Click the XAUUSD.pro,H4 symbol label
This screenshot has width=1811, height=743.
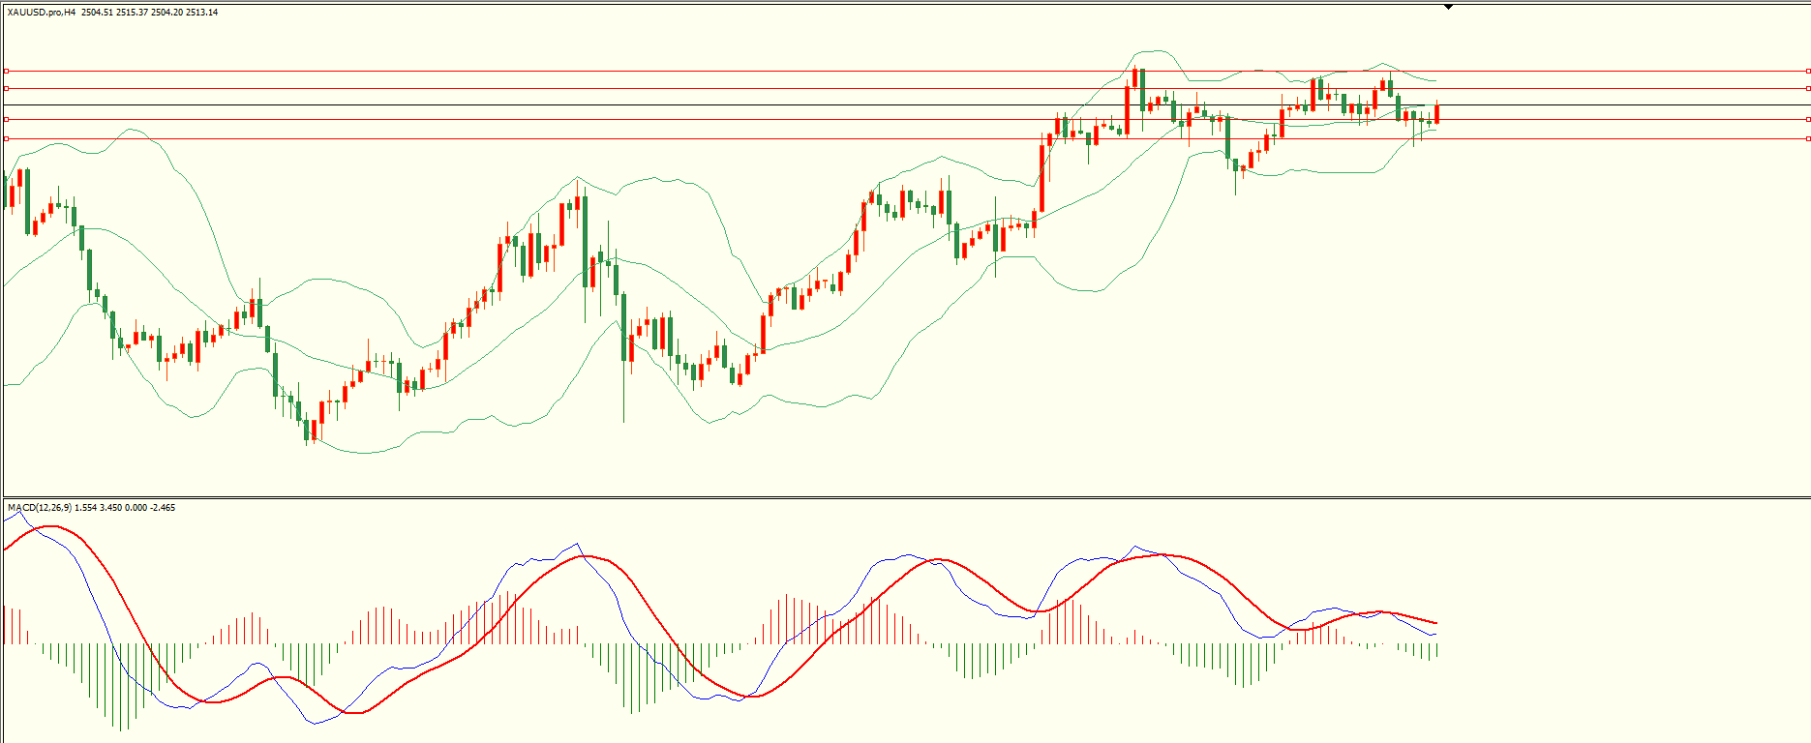click(x=41, y=13)
